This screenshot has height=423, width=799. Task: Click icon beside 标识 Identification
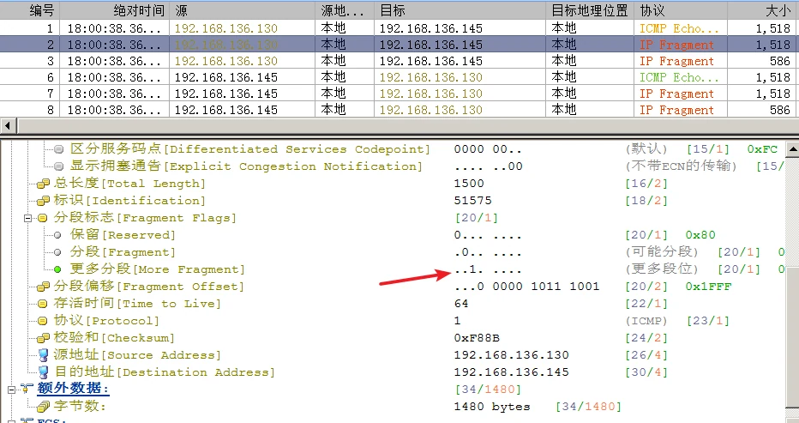[x=43, y=201]
